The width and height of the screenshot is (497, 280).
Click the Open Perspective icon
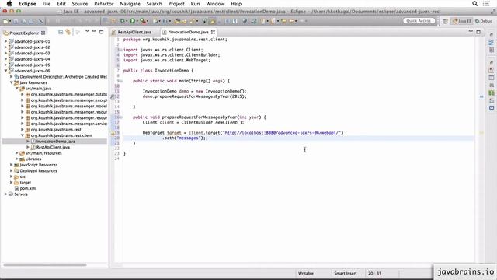pyautogui.click(x=445, y=21)
